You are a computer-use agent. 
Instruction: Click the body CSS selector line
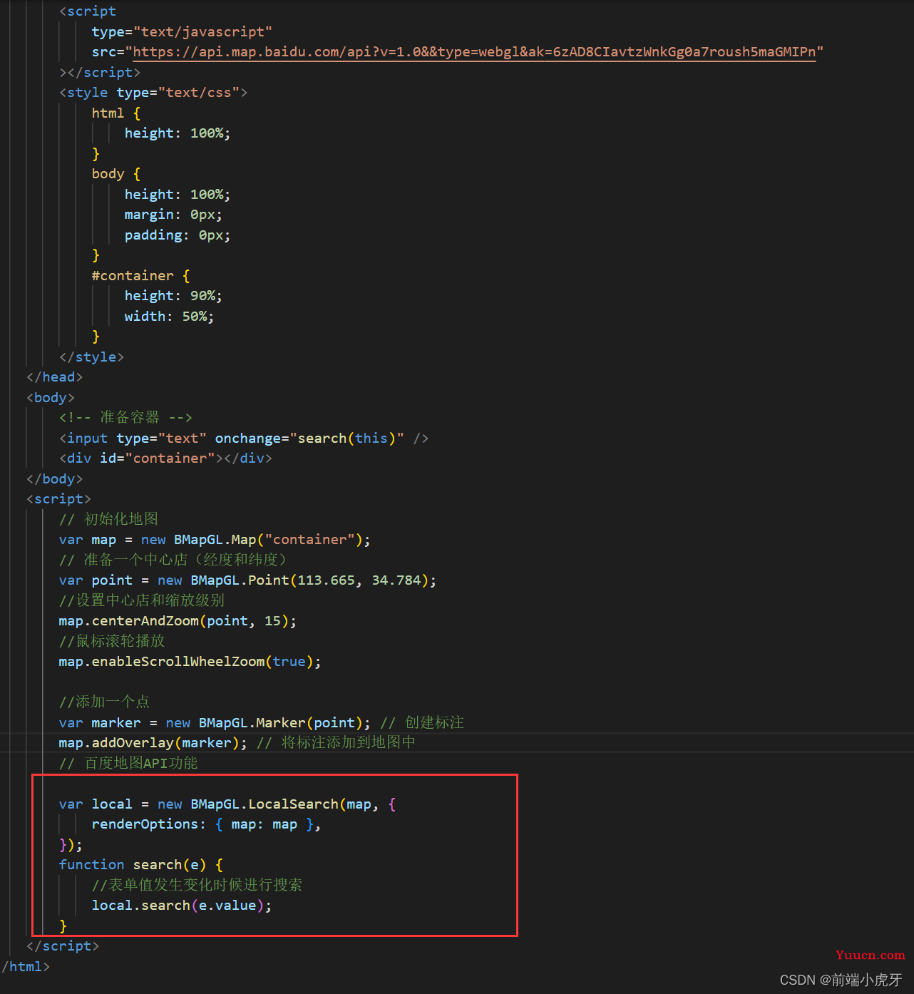116,174
